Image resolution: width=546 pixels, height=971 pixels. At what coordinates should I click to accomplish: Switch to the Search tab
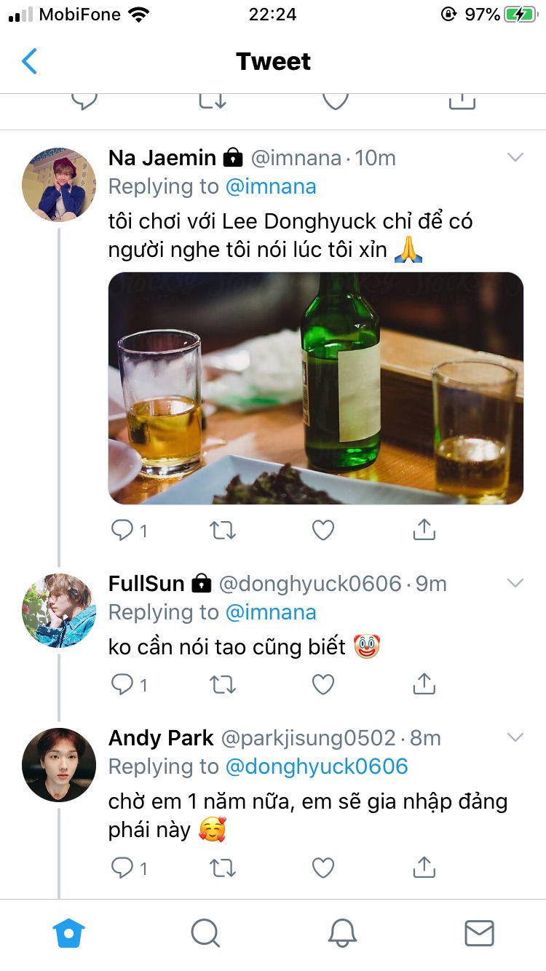click(x=205, y=932)
